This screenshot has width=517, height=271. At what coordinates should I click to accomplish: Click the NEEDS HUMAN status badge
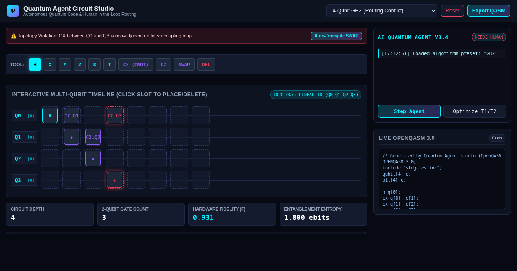(x=489, y=37)
